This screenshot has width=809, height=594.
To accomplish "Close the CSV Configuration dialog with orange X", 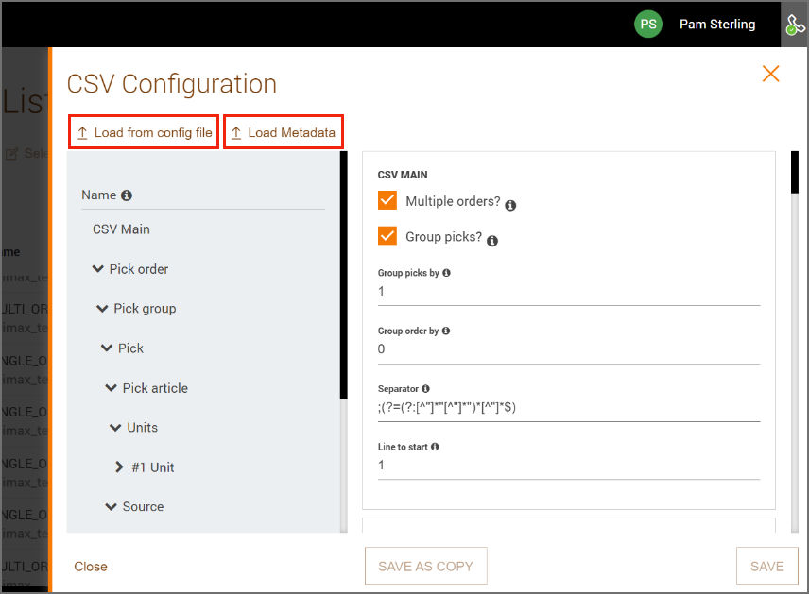I will [770, 74].
